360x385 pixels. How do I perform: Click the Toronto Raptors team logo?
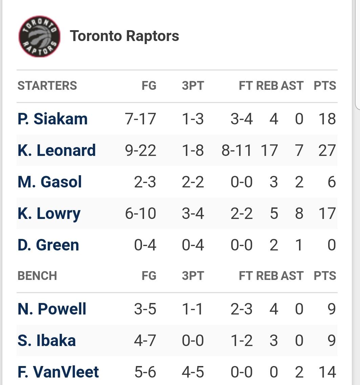point(40,36)
